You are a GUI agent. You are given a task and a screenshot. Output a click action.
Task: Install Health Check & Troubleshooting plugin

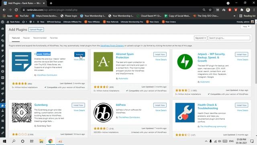(x=242, y=105)
